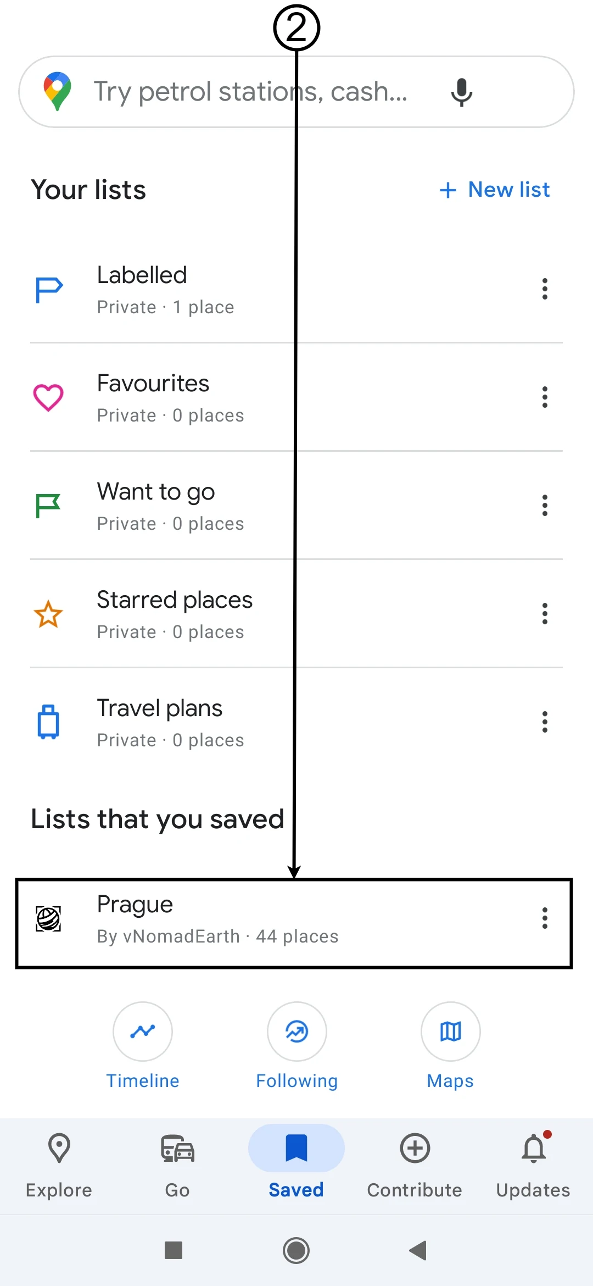Viewport: 593px width, 1286px height.
Task: Open overflow menu for Prague list
Action: pyautogui.click(x=545, y=918)
